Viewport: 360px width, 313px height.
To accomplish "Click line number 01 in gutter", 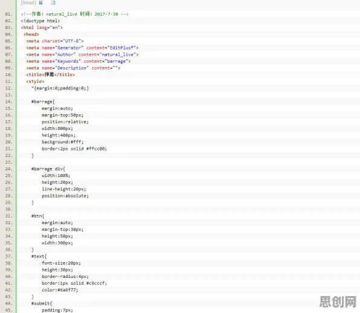I will (x=8, y=15).
